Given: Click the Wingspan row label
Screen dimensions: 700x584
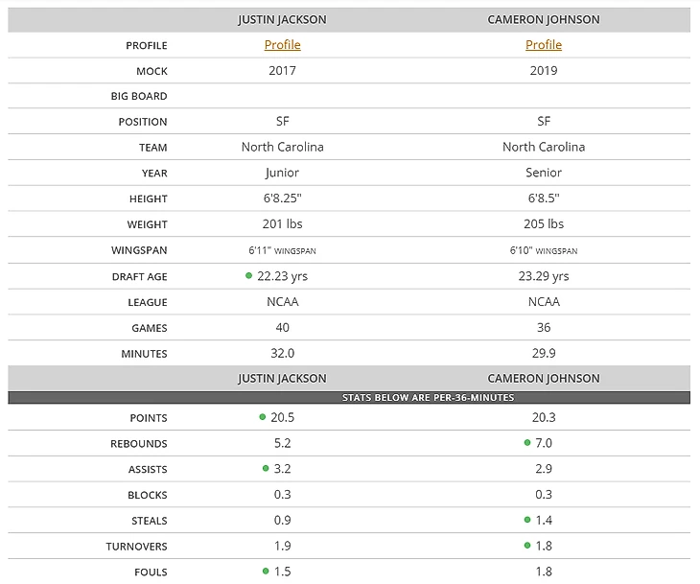Looking at the screenshot, I should (139, 250).
